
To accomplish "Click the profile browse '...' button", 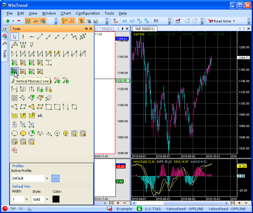I will (x=55, y=178).
